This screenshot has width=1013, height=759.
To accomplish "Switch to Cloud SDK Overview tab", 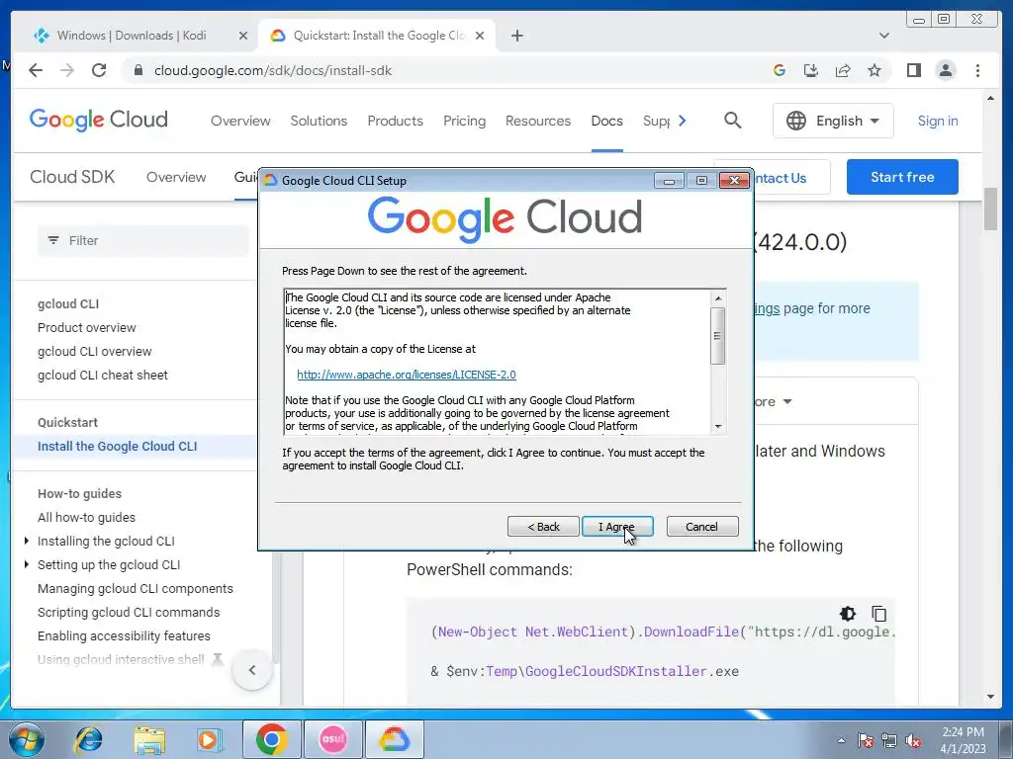I will coord(176,177).
